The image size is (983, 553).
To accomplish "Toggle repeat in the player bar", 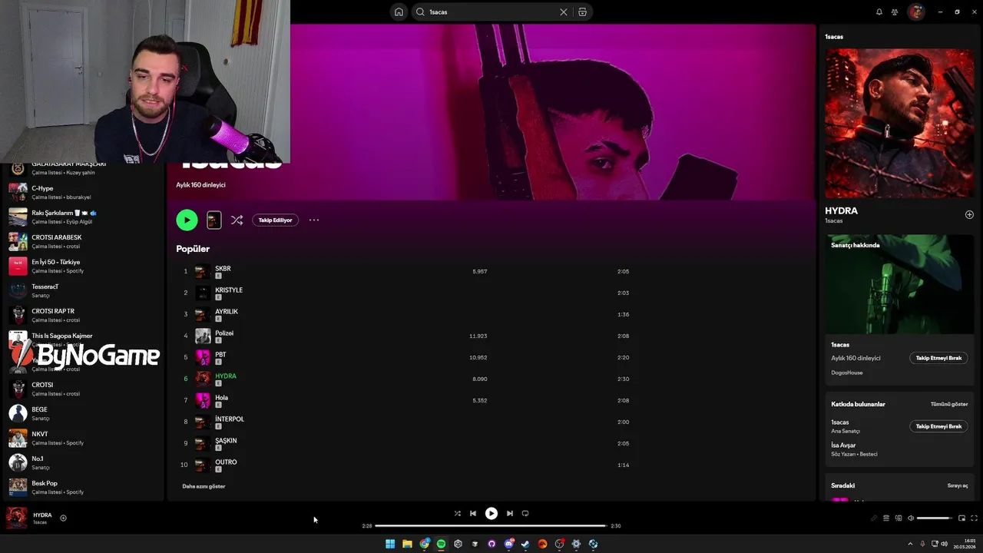I will (x=525, y=513).
